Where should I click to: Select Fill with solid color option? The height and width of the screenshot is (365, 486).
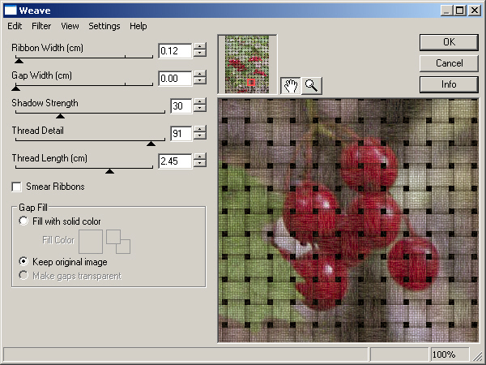click(23, 221)
